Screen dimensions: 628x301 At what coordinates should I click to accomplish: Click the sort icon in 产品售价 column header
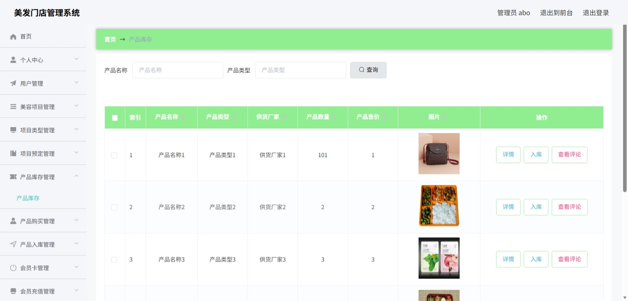click(385, 117)
